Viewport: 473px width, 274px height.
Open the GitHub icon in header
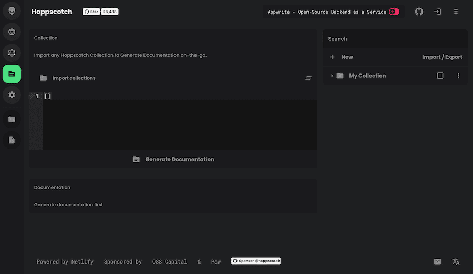pos(419,12)
